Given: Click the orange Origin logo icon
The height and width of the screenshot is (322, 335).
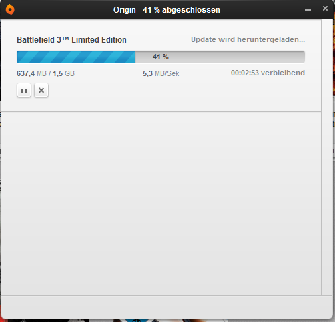Looking at the screenshot, I should click(x=10, y=10).
